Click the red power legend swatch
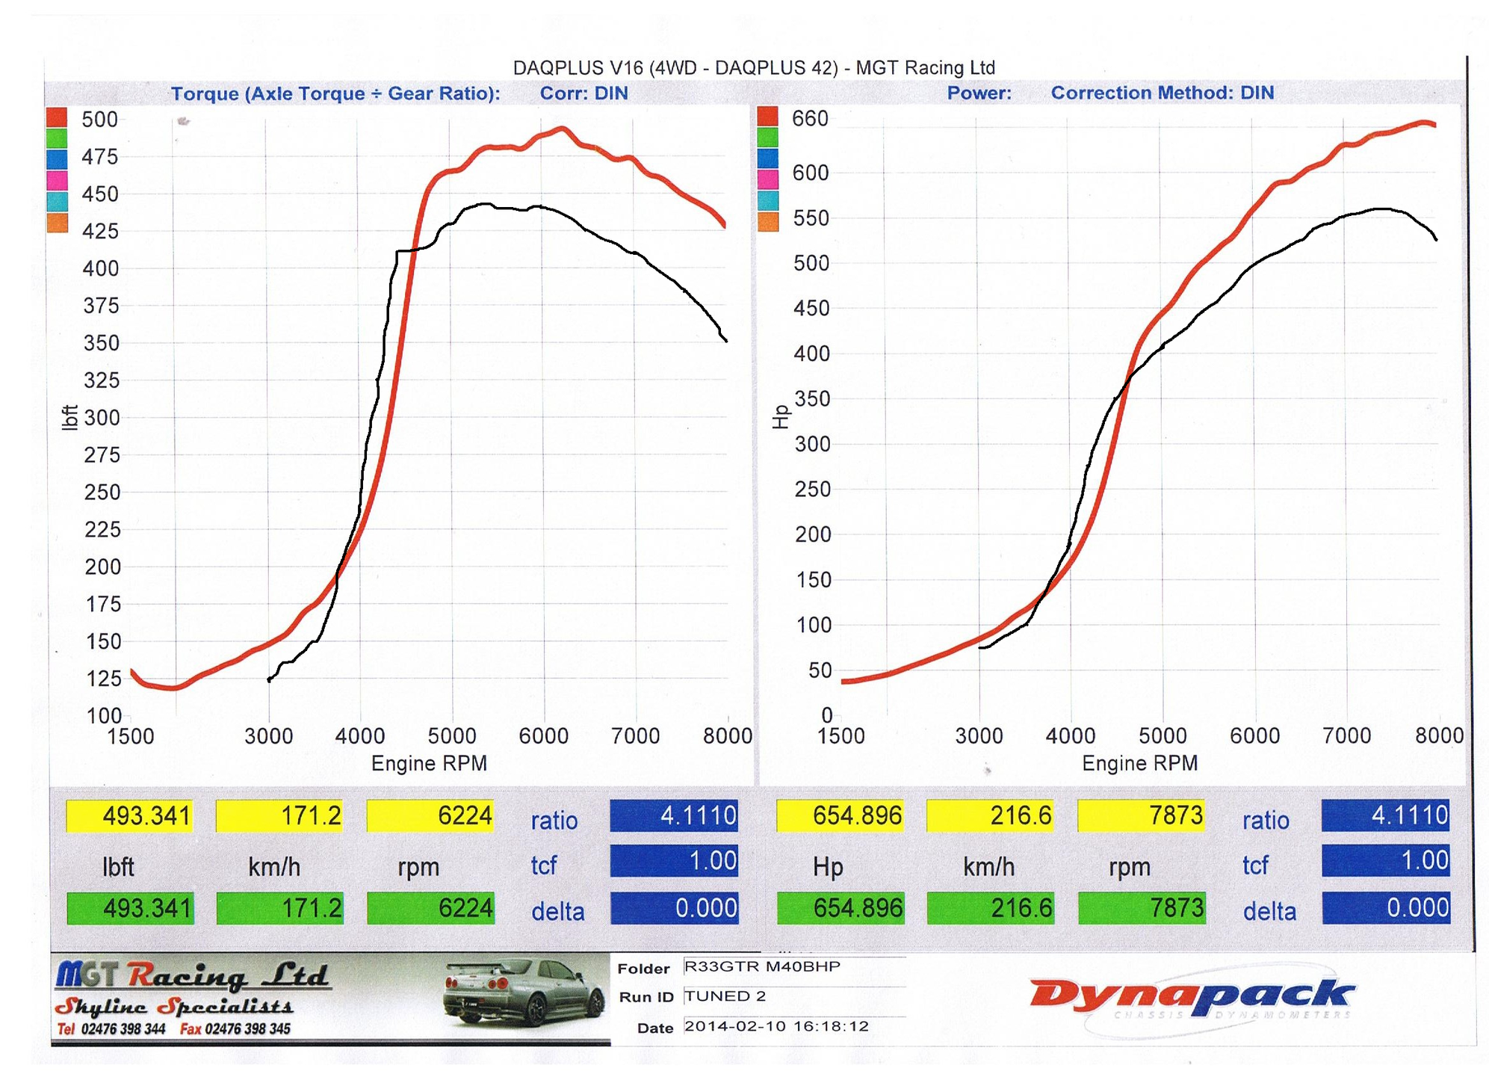1489x1083 pixels. pyautogui.click(x=768, y=117)
